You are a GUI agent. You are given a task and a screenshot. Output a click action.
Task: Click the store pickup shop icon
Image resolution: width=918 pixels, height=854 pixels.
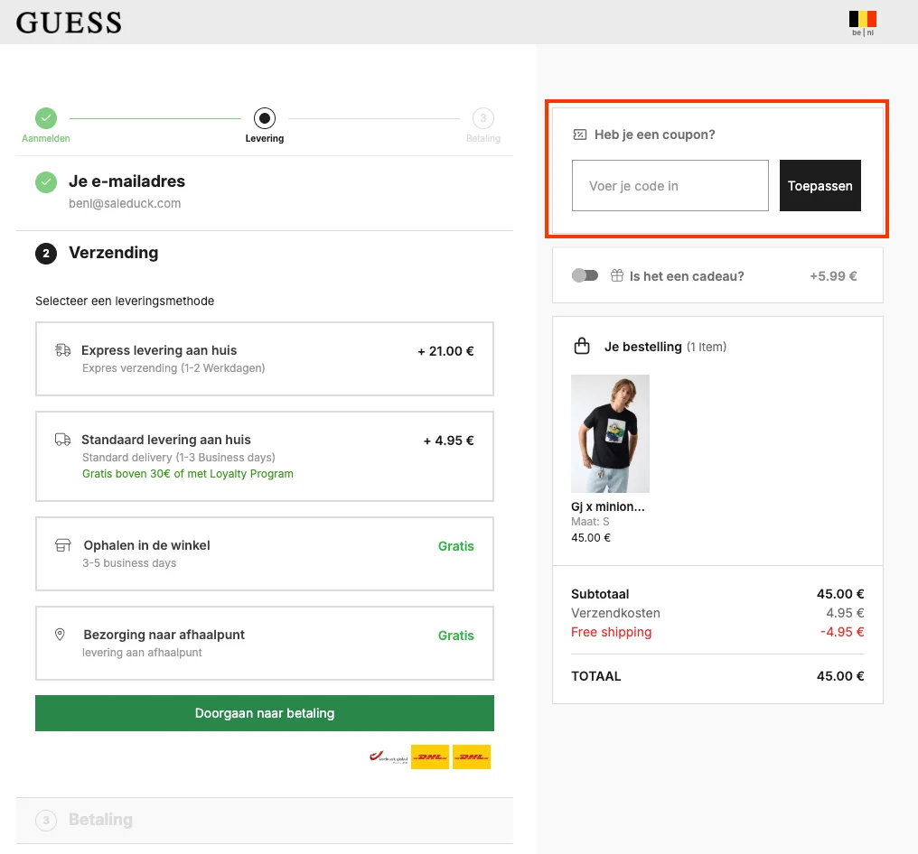click(62, 545)
